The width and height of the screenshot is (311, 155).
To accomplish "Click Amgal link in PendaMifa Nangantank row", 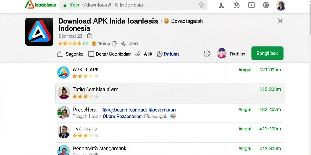I will coord(245,148).
